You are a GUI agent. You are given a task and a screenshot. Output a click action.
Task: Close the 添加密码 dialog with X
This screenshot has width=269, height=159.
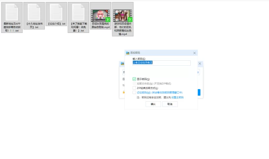[194, 53]
